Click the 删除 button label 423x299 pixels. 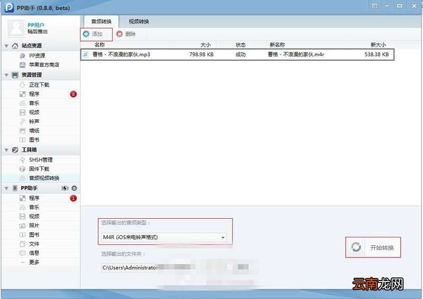coord(130,34)
